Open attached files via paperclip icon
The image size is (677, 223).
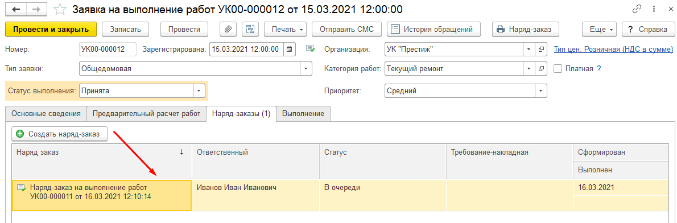[x=229, y=30]
